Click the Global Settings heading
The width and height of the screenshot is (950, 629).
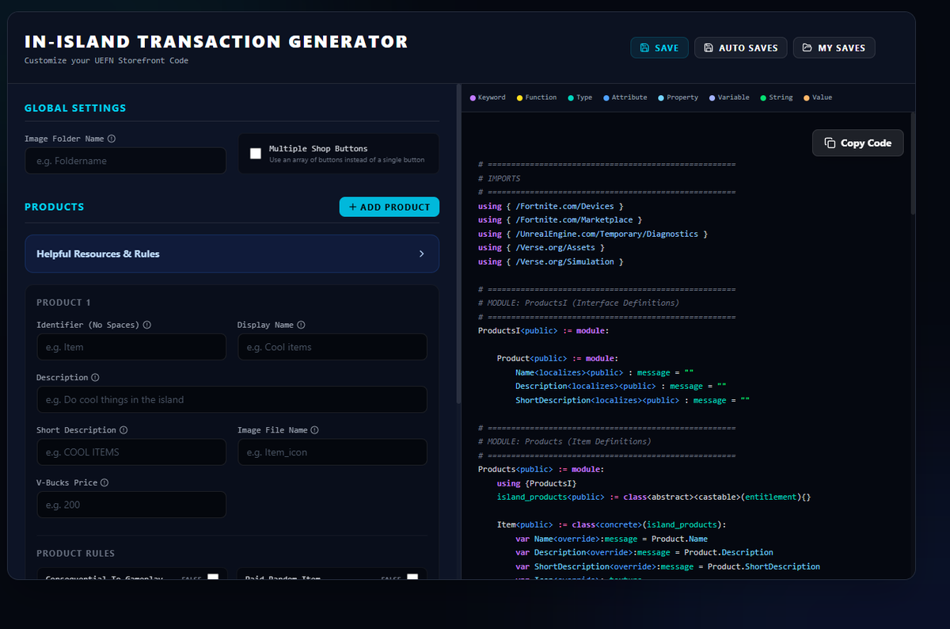(x=75, y=109)
